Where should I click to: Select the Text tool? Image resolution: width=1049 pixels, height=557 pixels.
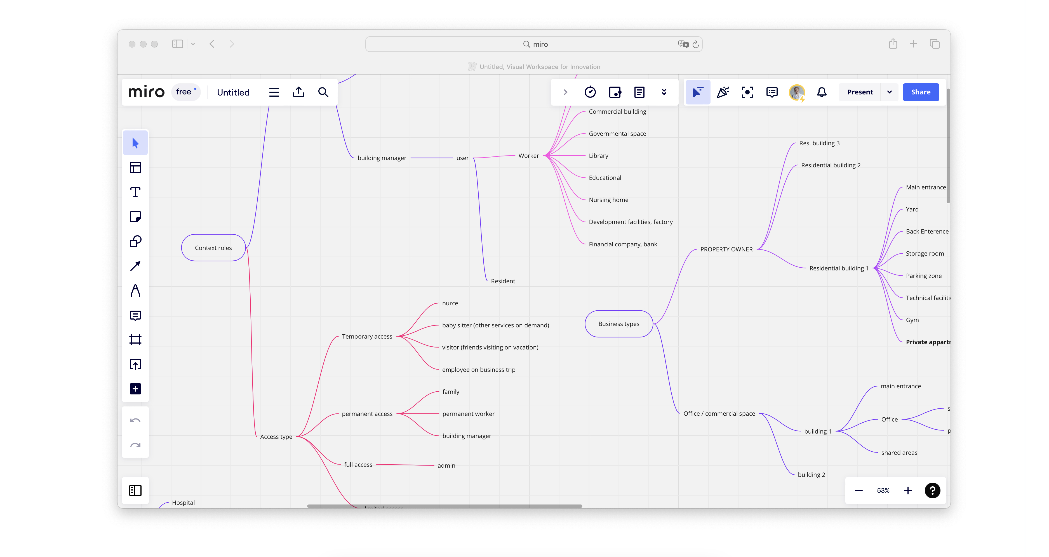[x=135, y=192]
